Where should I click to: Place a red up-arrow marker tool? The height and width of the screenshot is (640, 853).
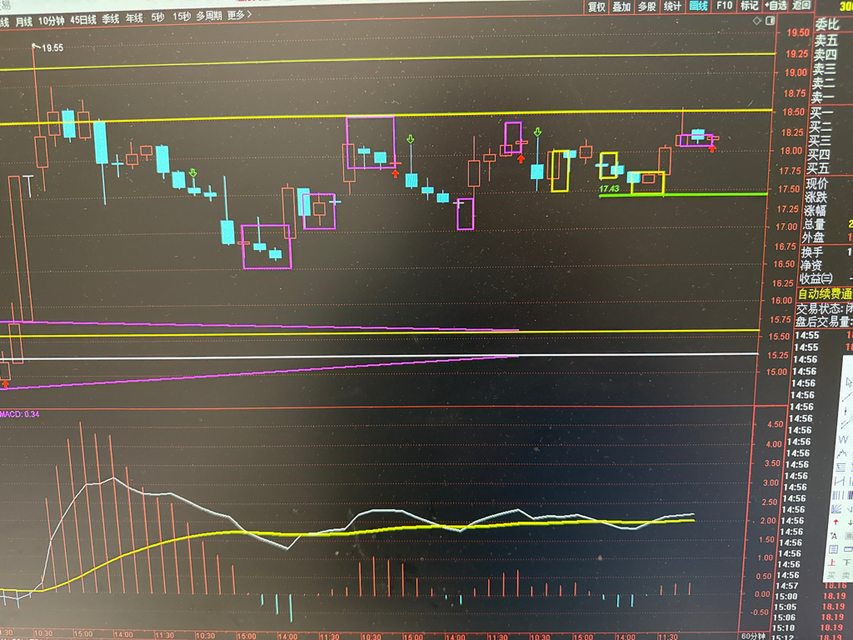click(x=836, y=522)
